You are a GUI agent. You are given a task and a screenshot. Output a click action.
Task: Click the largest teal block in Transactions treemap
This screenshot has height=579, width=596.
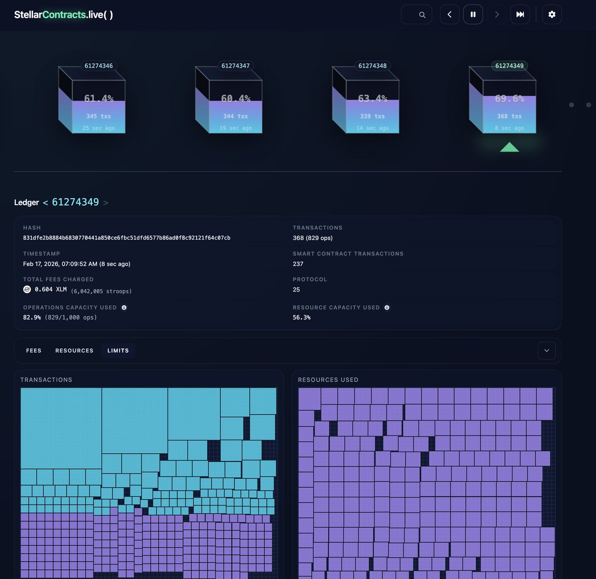61,428
